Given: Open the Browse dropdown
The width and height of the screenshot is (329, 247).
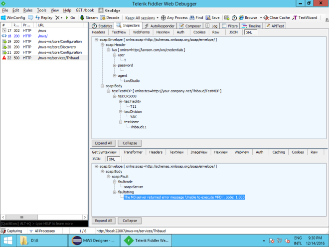Looking at the screenshot, I should pos(250,17).
